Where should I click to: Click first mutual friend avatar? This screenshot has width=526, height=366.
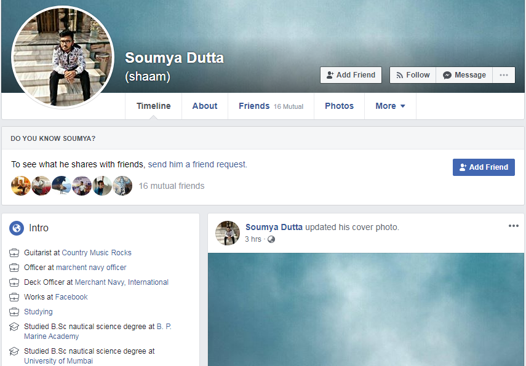21,186
